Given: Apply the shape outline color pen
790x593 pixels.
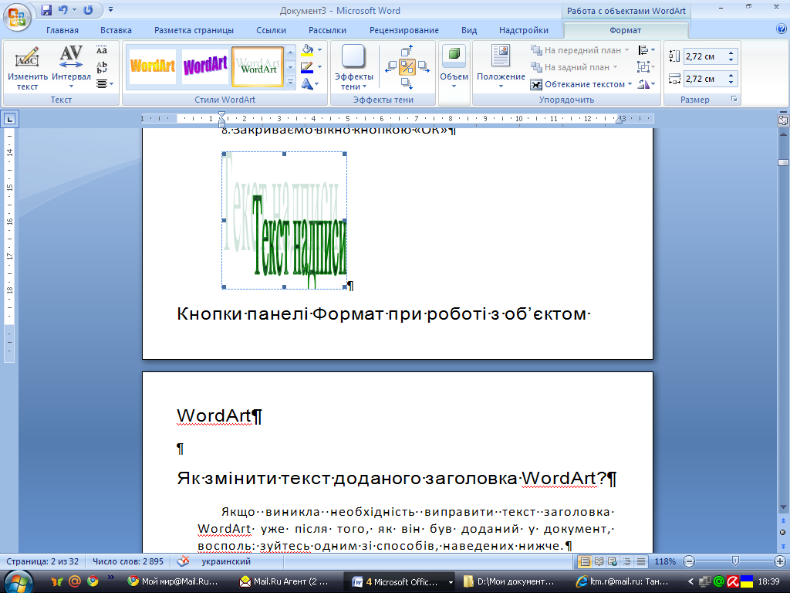Looking at the screenshot, I should point(307,67).
